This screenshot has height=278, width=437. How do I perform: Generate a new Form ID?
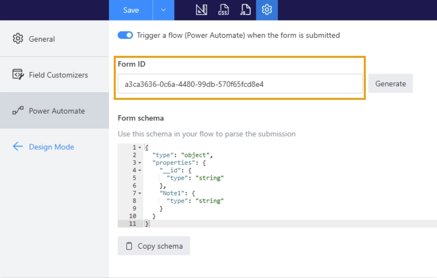(x=390, y=84)
